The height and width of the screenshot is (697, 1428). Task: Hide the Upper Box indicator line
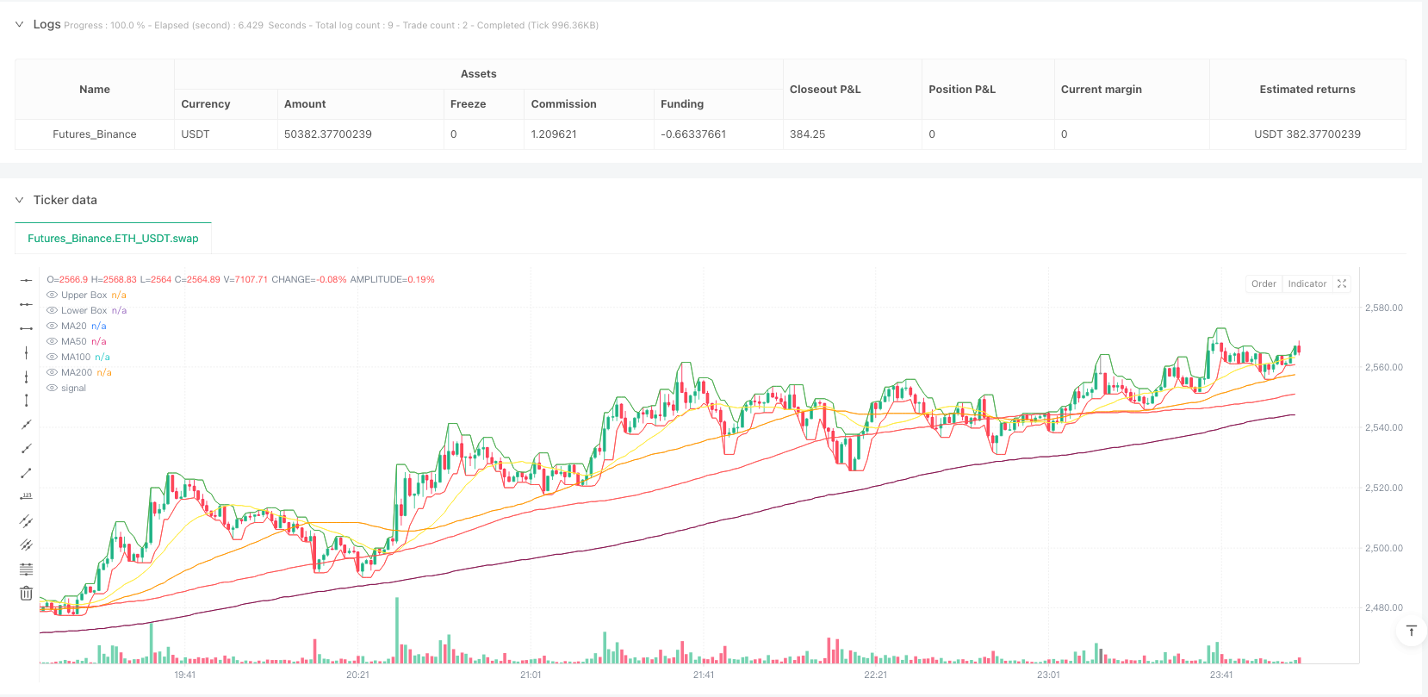(53, 296)
